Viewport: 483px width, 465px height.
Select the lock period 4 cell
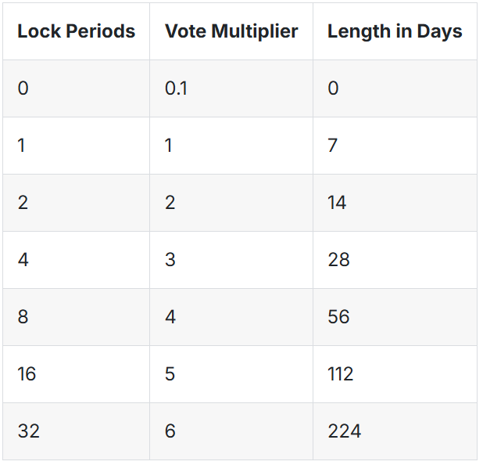pyautogui.click(x=76, y=260)
